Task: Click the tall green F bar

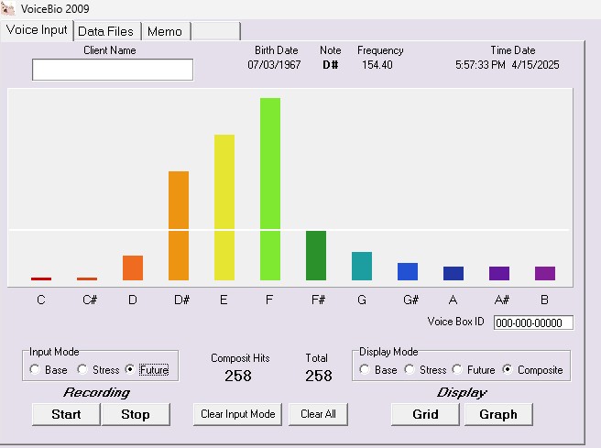Action: click(x=270, y=188)
